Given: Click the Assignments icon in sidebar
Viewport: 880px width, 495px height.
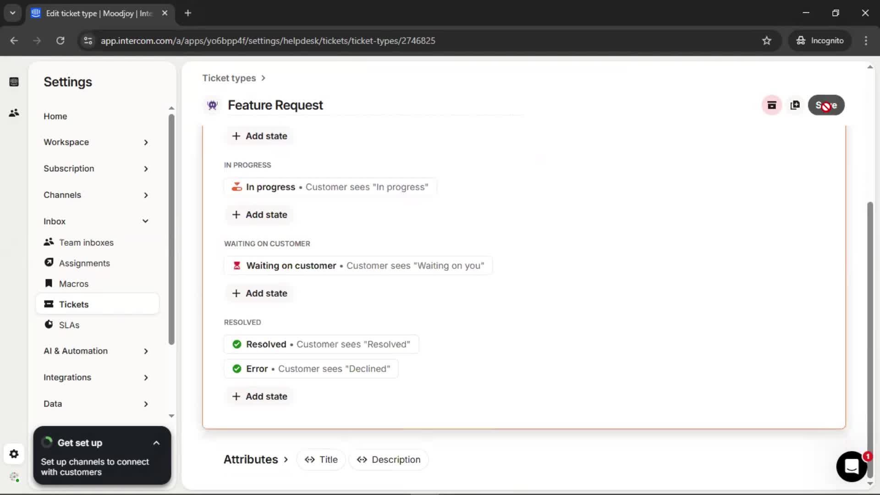Looking at the screenshot, I should [x=49, y=263].
